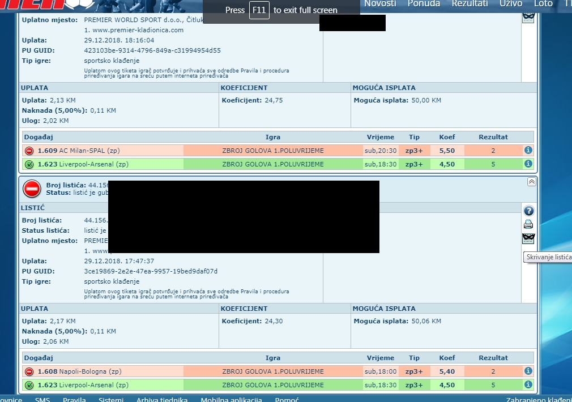Viewport: 572px width, 402px height.
Task: Click red lost status icon on AC Milan-SPAL row
Action: [29, 151]
